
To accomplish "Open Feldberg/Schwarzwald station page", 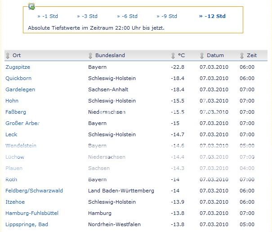I will [x=34, y=191].
